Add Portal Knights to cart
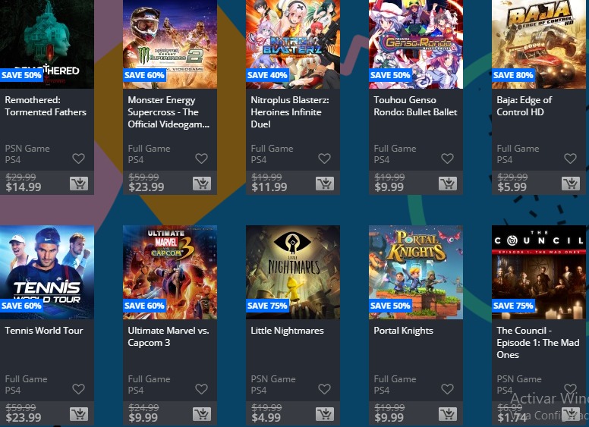 [x=448, y=414]
